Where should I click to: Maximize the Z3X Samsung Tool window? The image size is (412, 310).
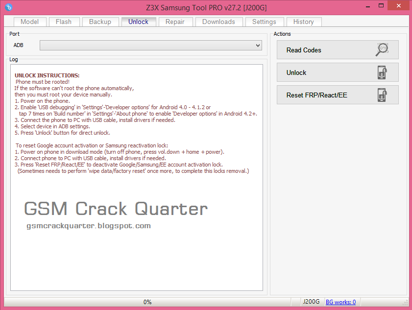coord(381,5)
